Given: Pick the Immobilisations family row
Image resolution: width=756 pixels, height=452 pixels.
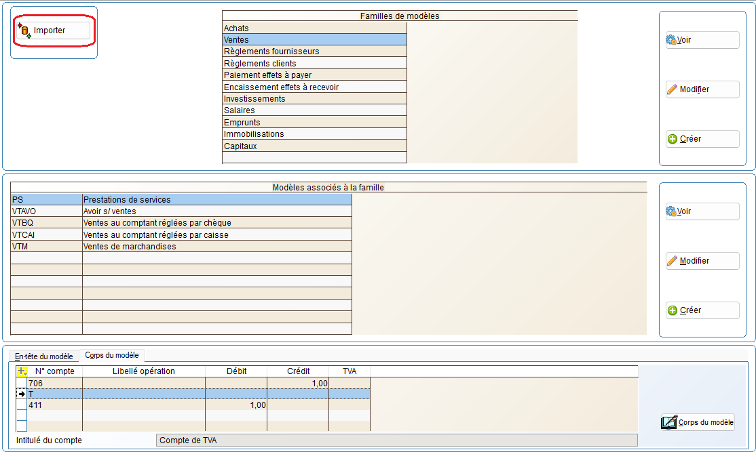Looking at the screenshot, I should (314, 134).
